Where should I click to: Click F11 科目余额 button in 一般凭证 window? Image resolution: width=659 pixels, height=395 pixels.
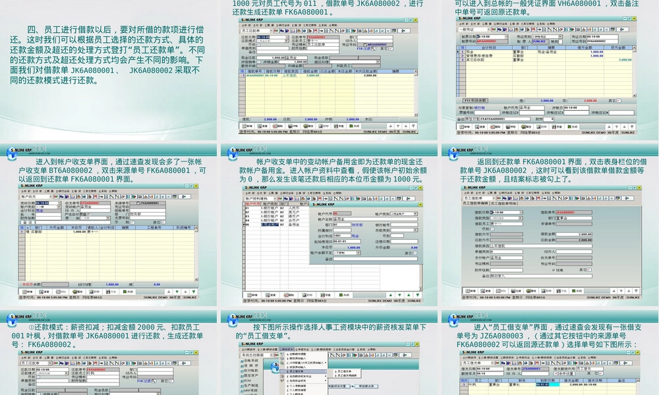[475, 100]
